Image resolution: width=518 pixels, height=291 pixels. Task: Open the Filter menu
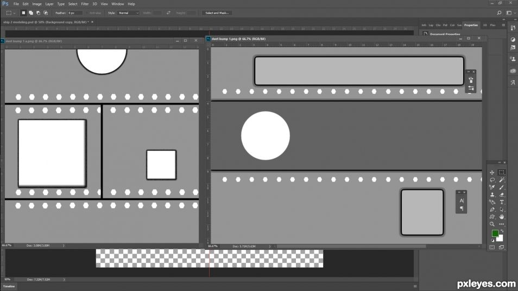(85, 4)
